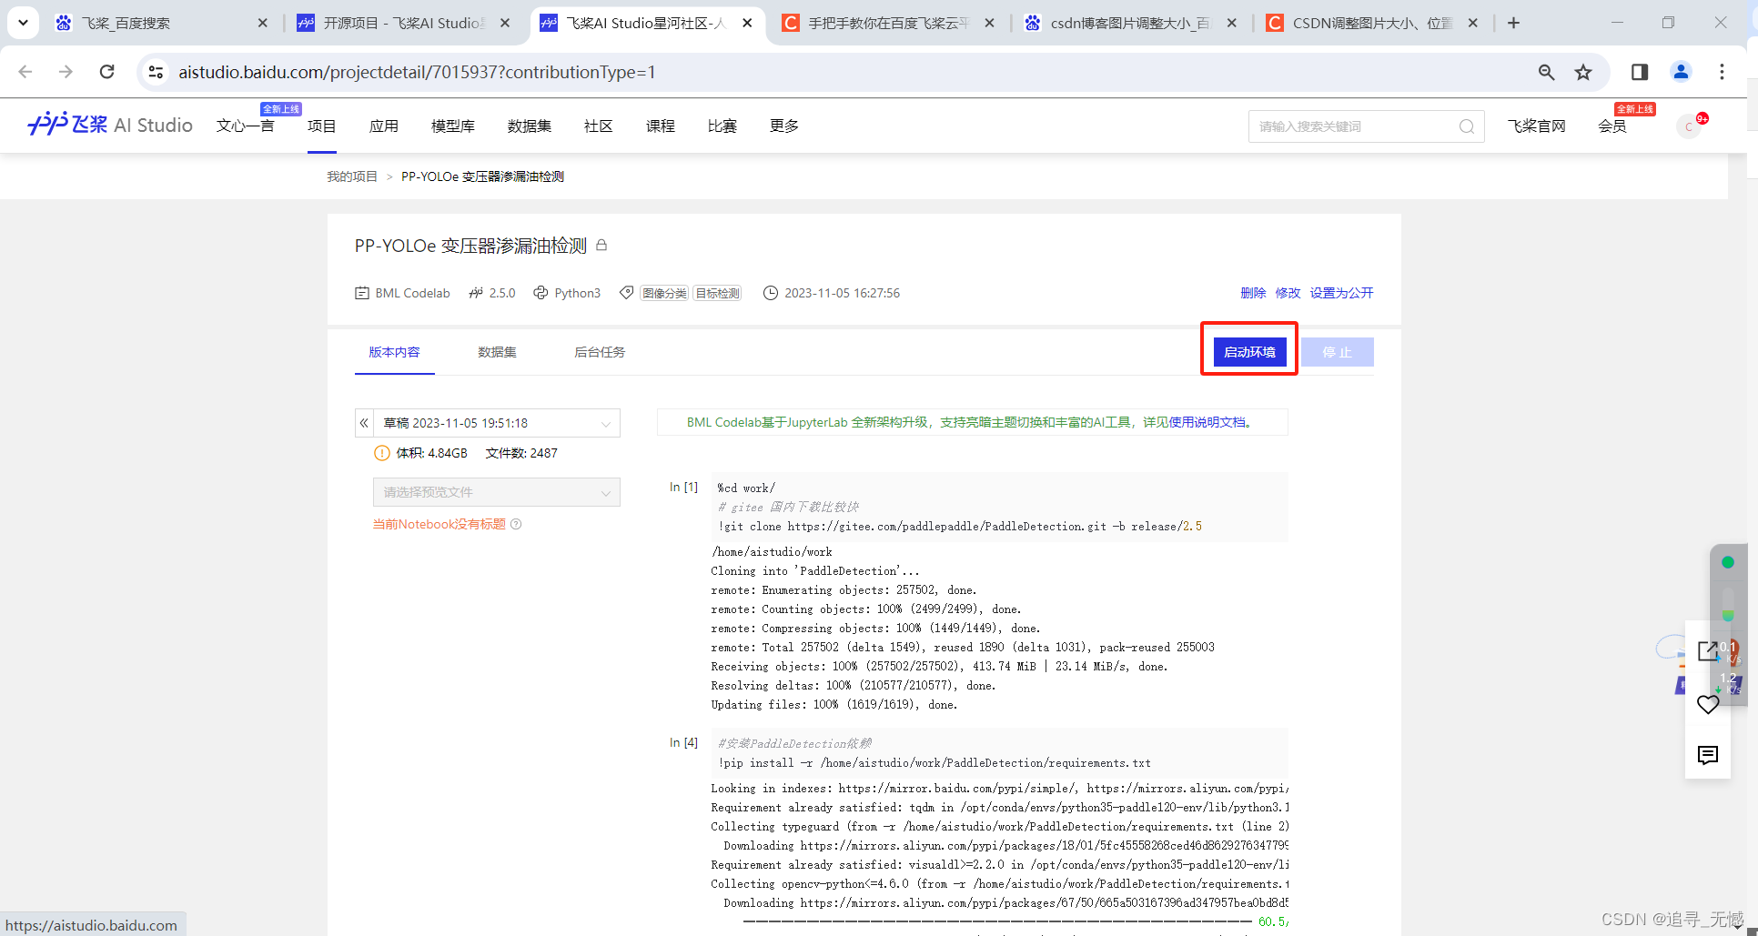Image resolution: width=1758 pixels, height=936 pixels.
Task: Go back with the browser back arrow
Action: click(x=25, y=72)
